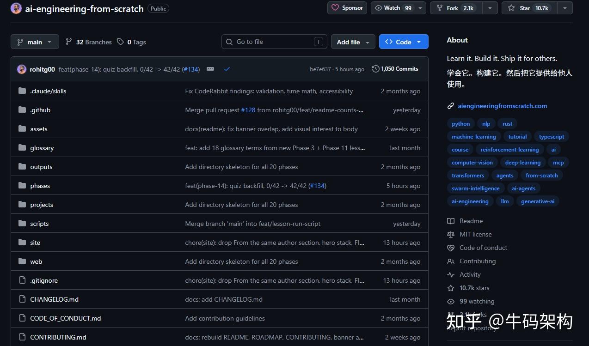Open the 1,050 Commits history link

click(395, 69)
